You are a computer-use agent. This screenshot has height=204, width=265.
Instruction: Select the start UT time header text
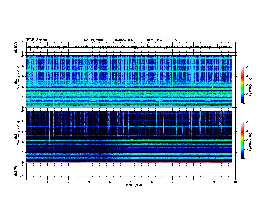(x=162, y=40)
